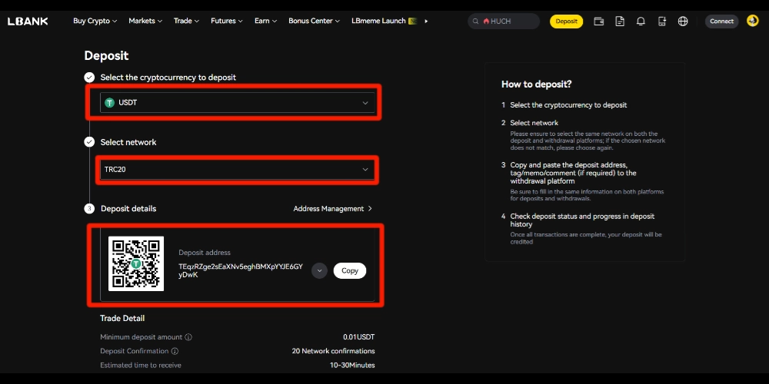Open the TRC20 network dropdown

point(238,170)
